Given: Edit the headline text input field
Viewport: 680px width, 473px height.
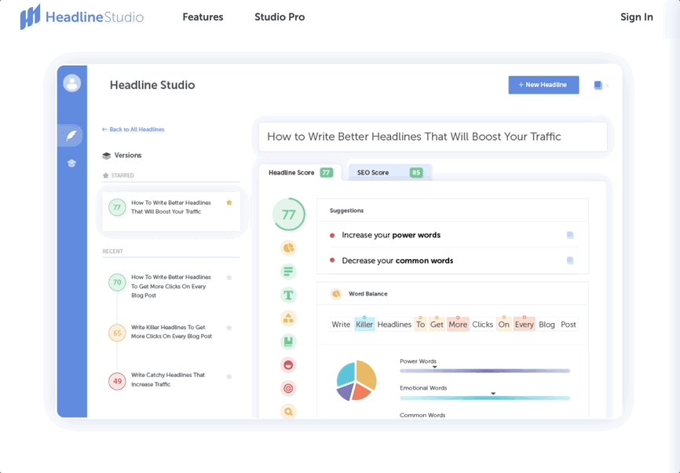Looking at the screenshot, I should [x=433, y=137].
